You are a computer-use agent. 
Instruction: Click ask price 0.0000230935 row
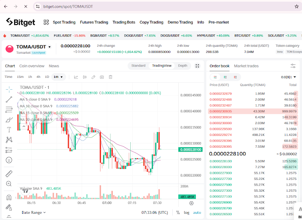[x=253, y=111]
